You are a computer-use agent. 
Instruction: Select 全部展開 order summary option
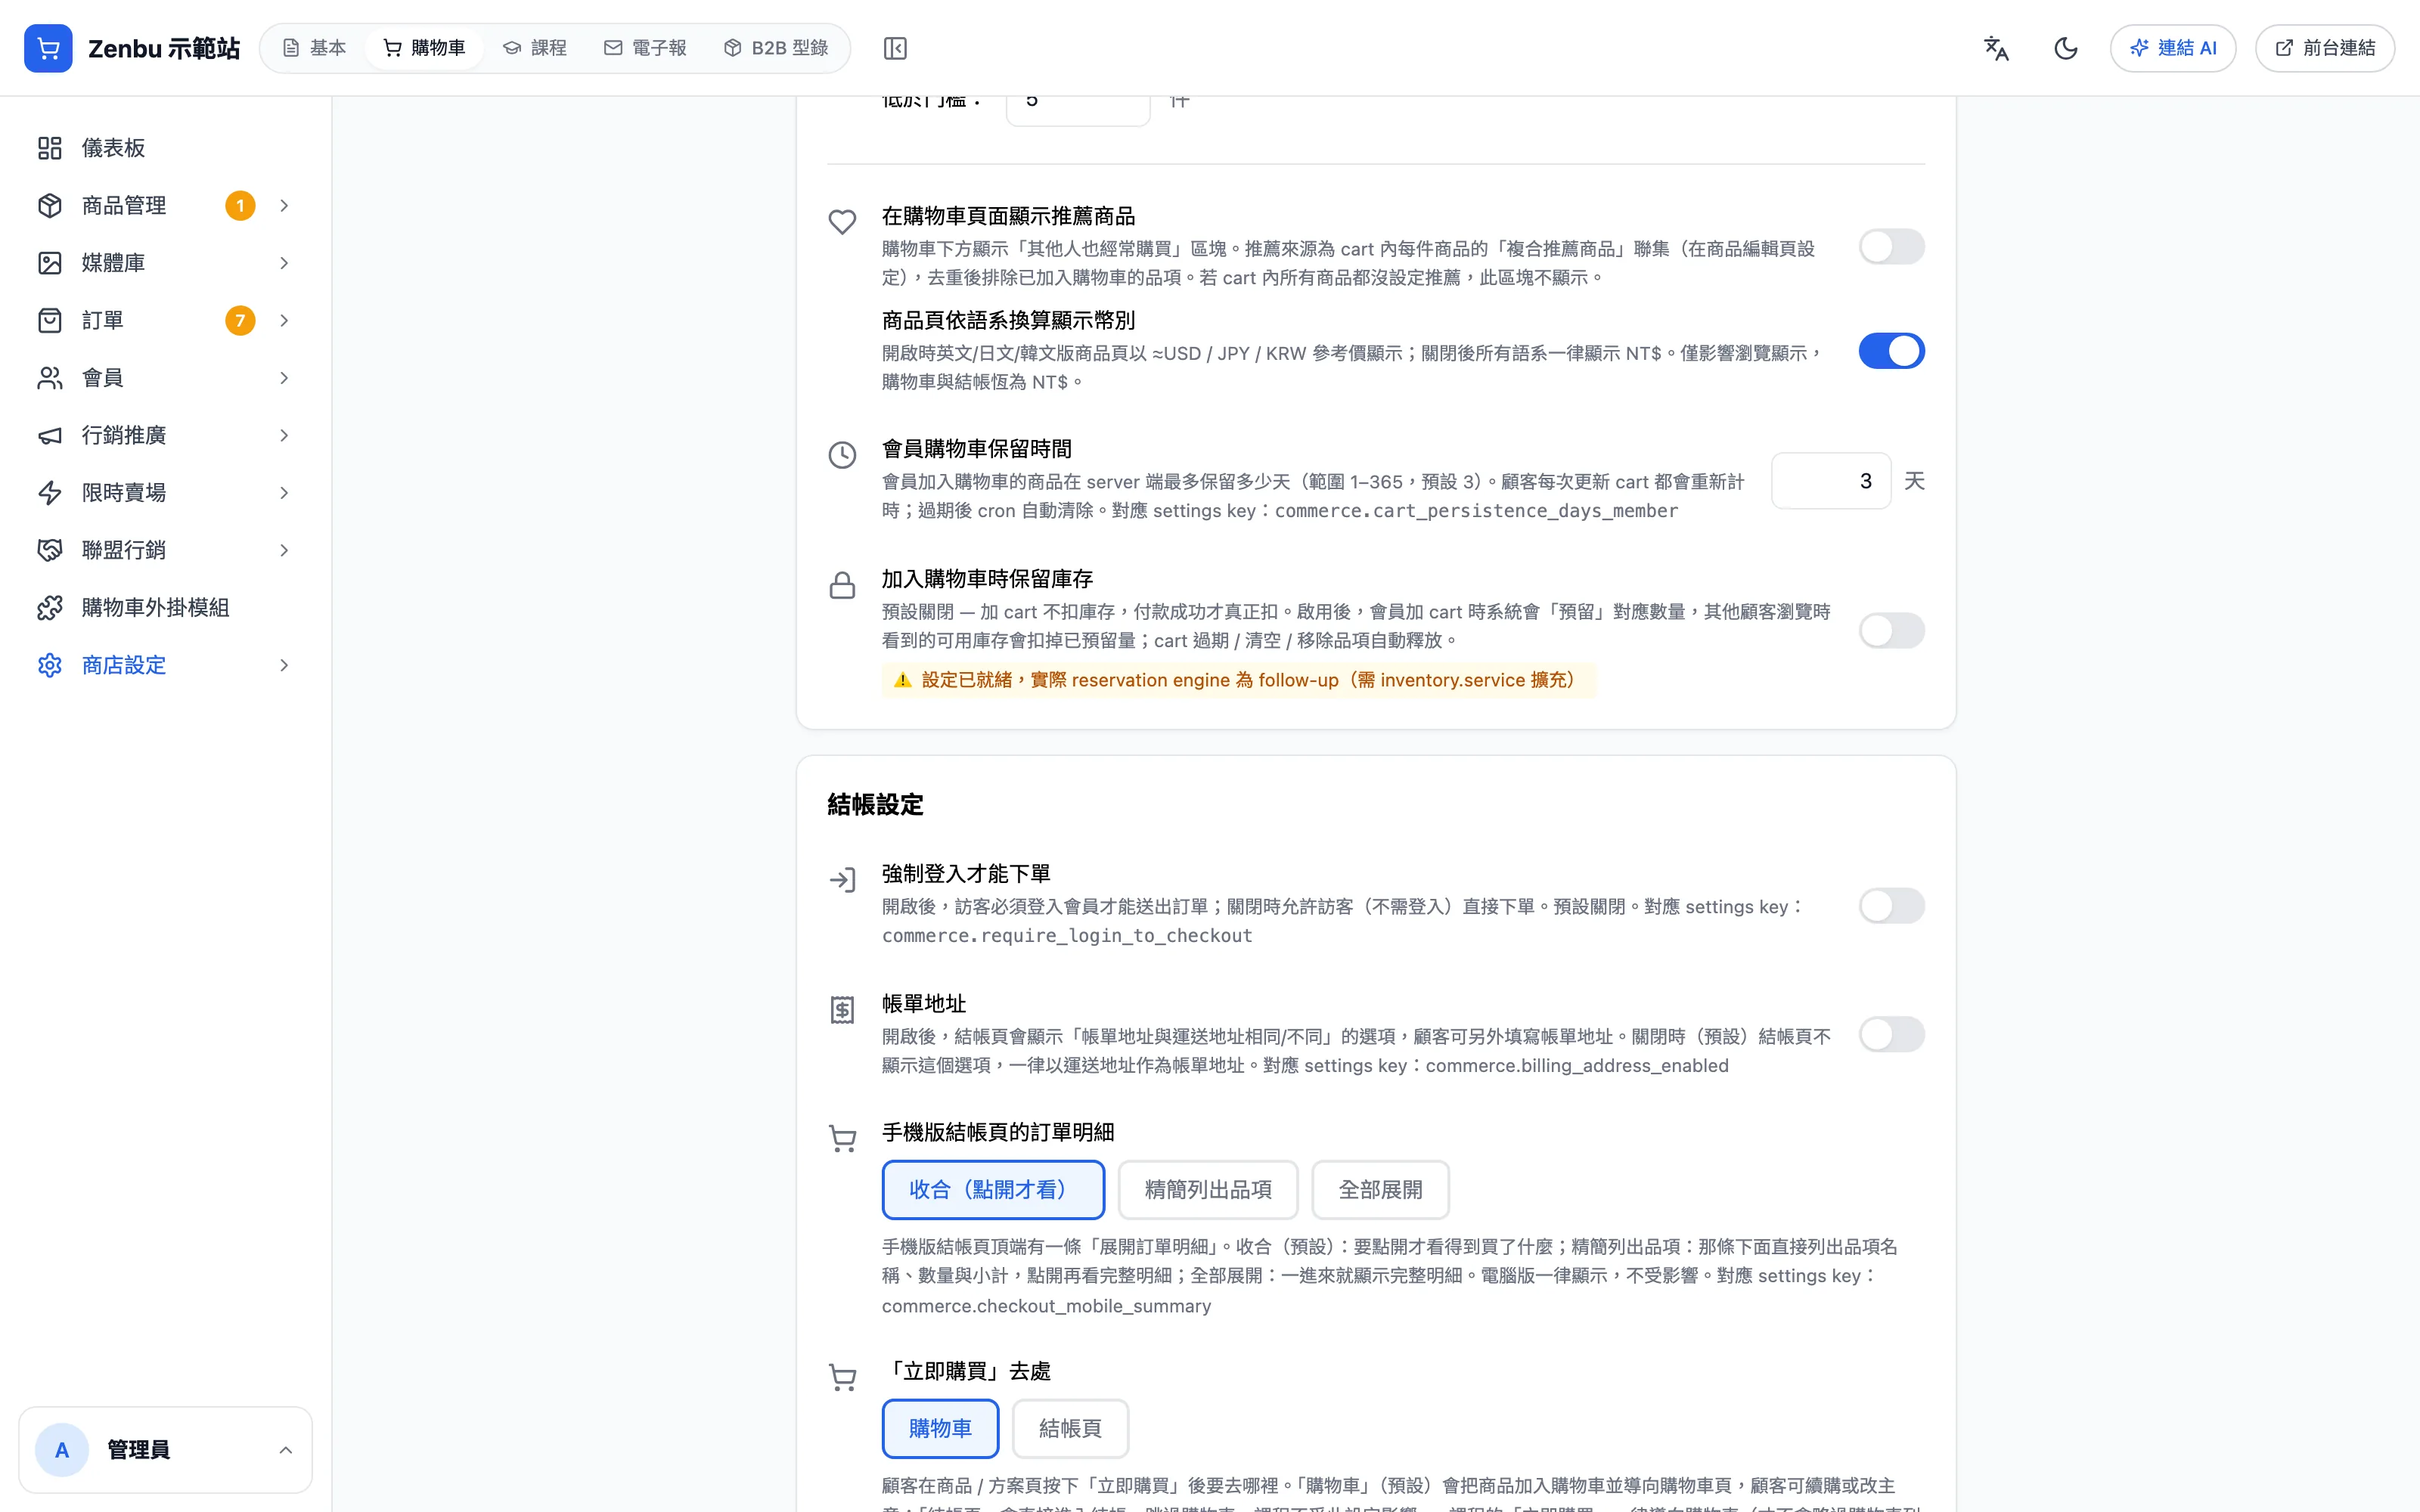click(1380, 1190)
